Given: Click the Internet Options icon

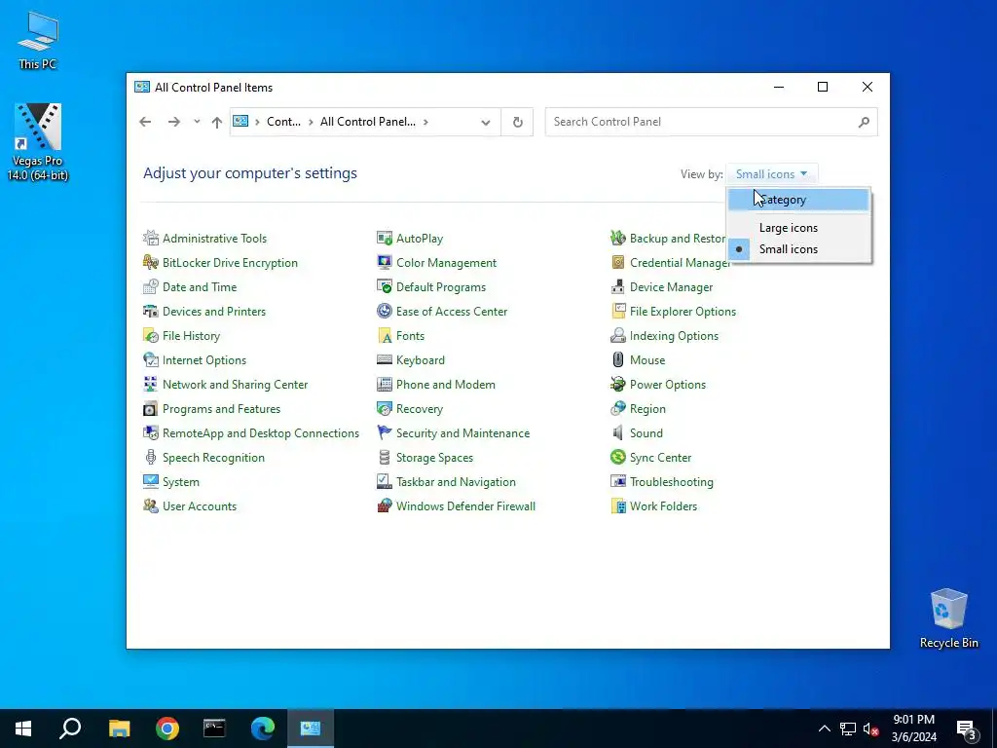Looking at the screenshot, I should pyautogui.click(x=151, y=360).
